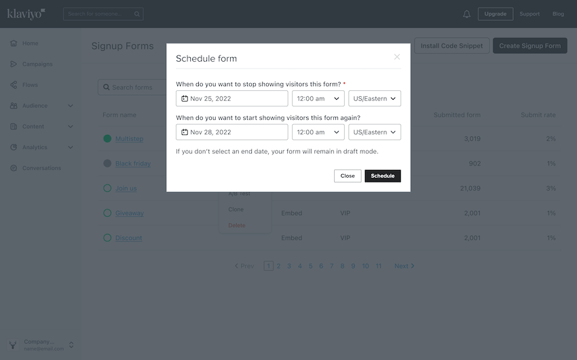This screenshot has width=577, height=360.
Task: Go to page 2 in pagination
Action: tap(278, 266)
